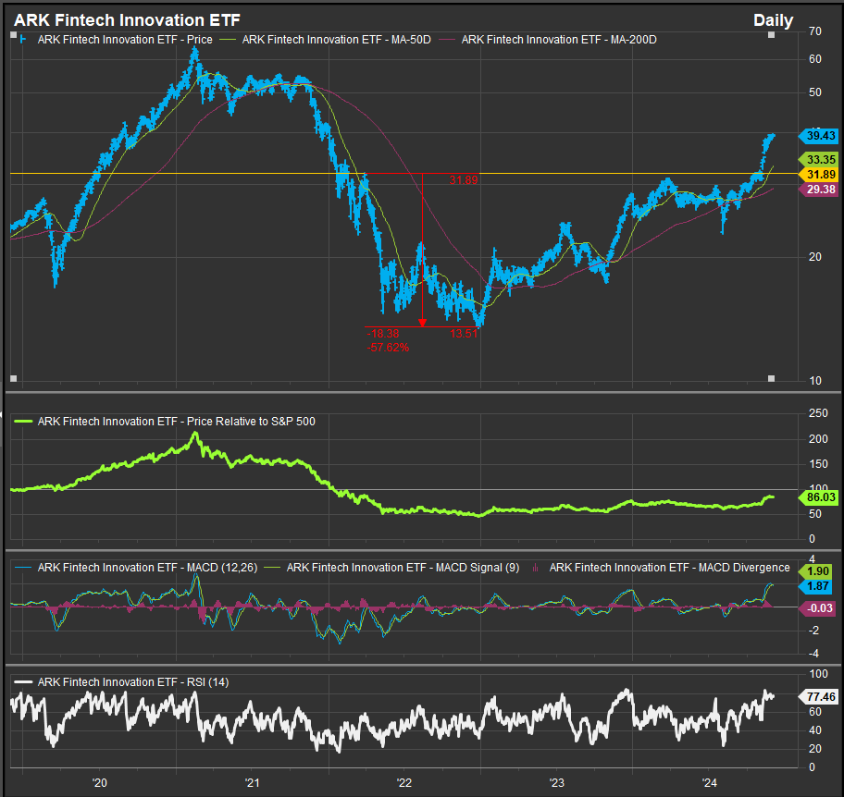Open the Daily interval selector
The width and height of the screenshot is (844, 797).
click(x=773, y=20)
